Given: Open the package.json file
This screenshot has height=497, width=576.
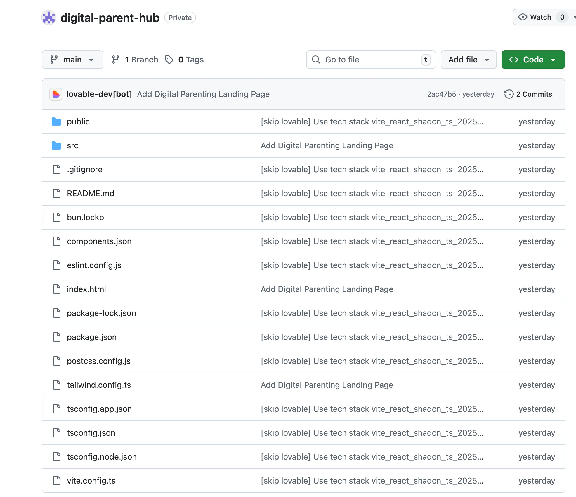Looking at the screenshot, I should (92, 337).
